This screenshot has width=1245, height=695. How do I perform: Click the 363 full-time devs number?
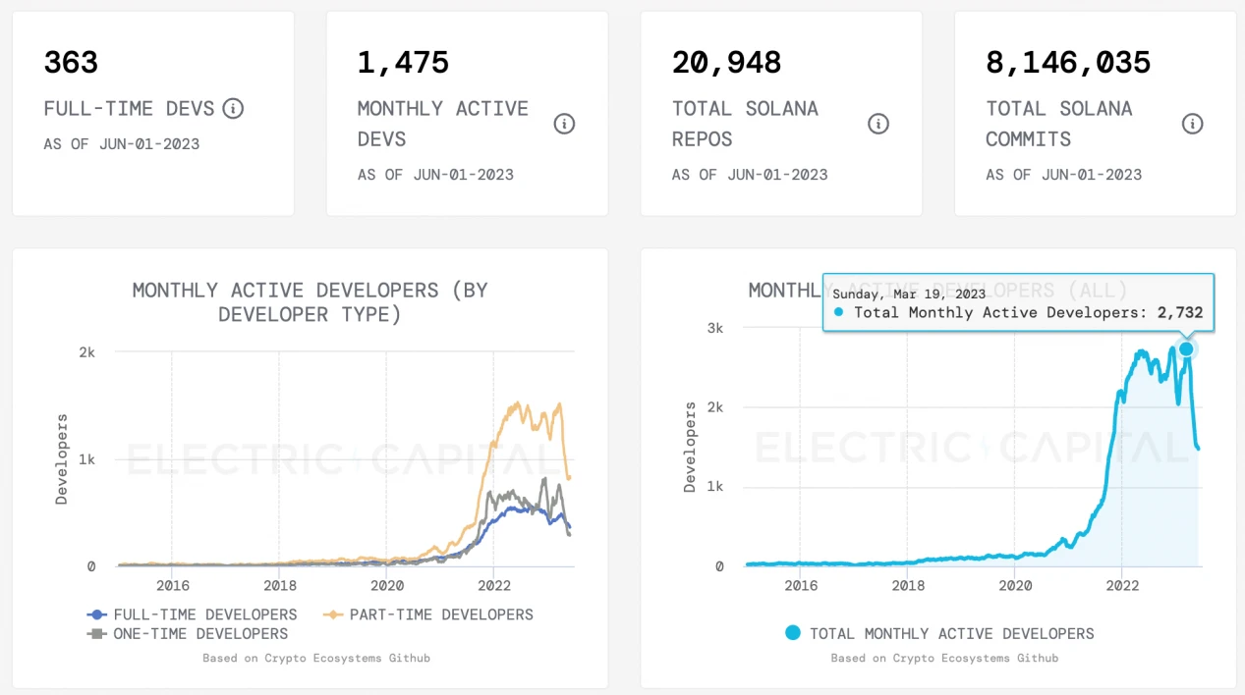[x=71, y=63]
